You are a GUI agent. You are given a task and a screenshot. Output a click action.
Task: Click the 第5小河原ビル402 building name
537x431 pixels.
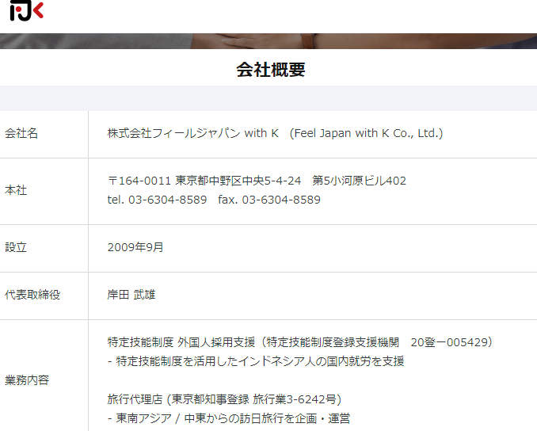tap(360, 181)
